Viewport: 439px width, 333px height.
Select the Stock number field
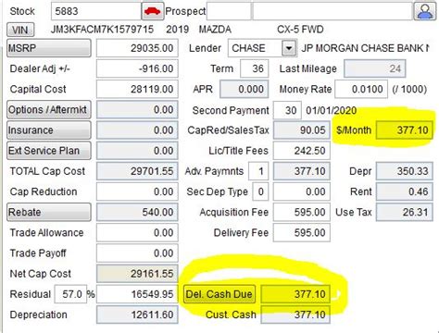pos(96,11)
